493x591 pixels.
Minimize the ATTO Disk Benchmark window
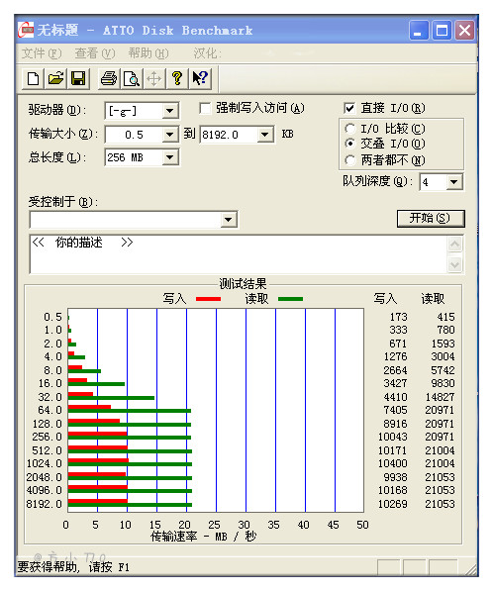tap(419, 31)
